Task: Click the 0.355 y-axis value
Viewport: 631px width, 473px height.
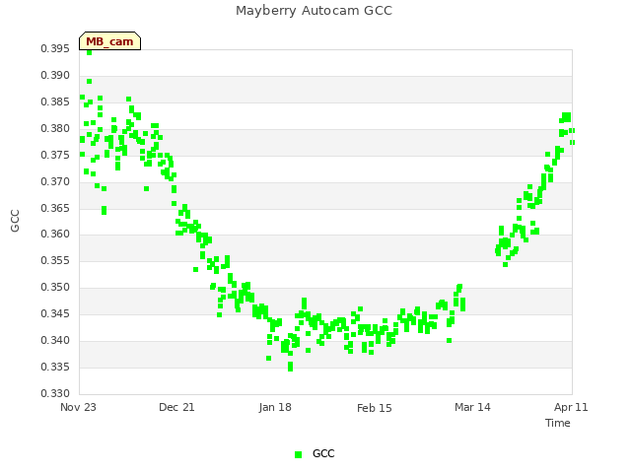Action: tap(55, 260)
